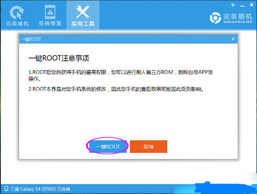This screenshot has width=257, height=194.
Task: Click the 一键ROOT confirm button
Action: click(x=108, y=146)
